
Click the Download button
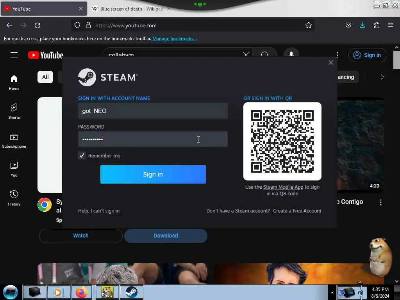click(166, 236)
